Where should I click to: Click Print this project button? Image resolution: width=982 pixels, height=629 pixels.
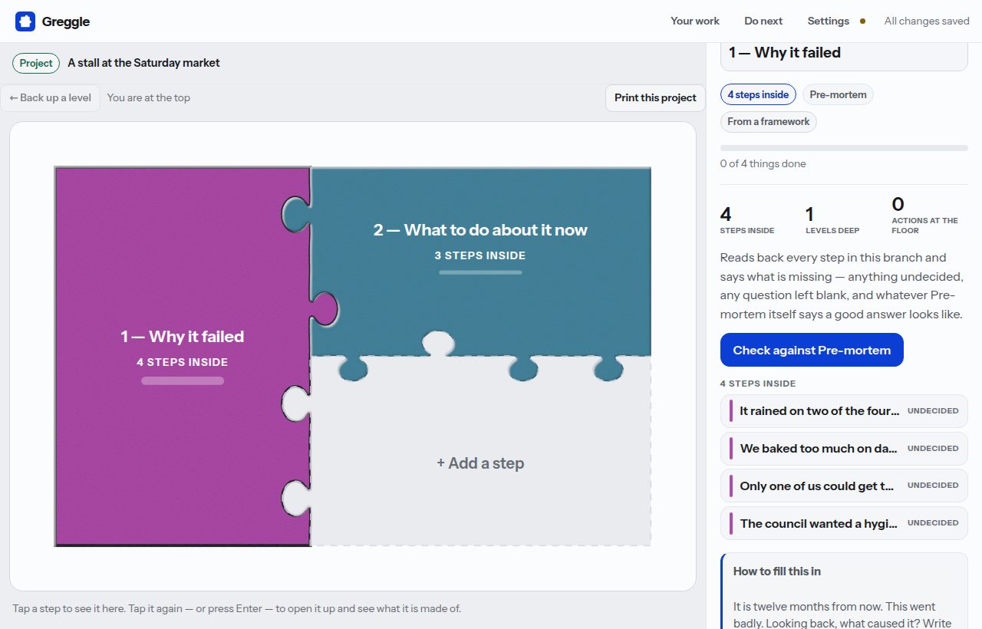click(x=655, y=97)
